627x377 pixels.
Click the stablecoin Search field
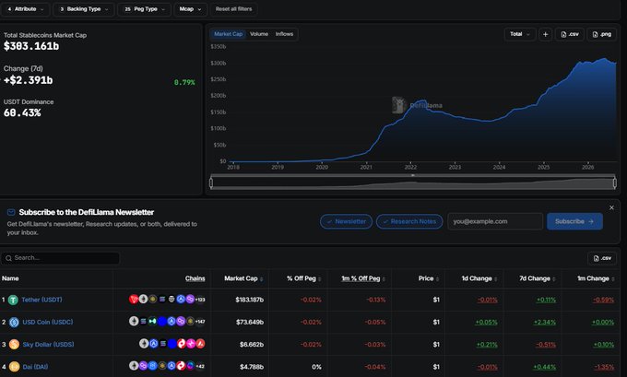pyautogui.click(x=60, y=258)
